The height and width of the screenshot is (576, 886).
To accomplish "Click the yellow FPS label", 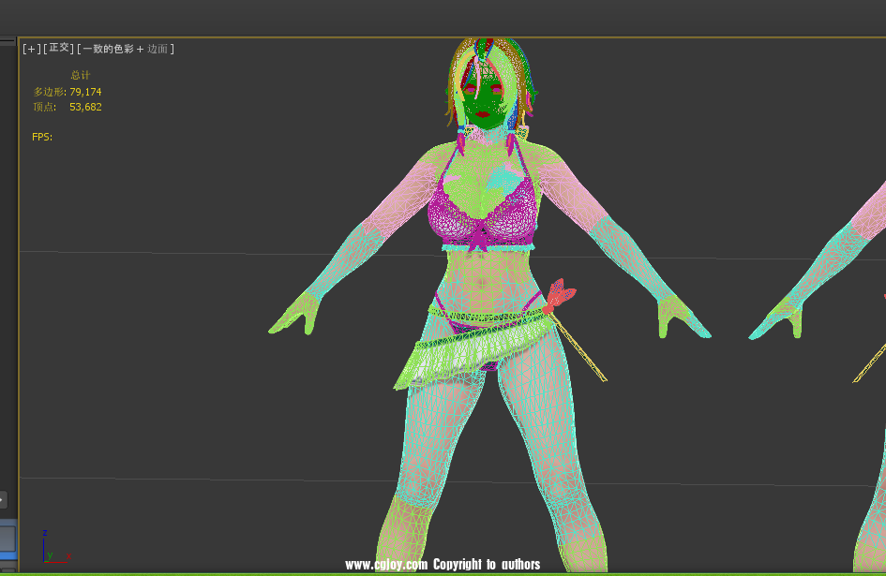I will coord(42,137).
